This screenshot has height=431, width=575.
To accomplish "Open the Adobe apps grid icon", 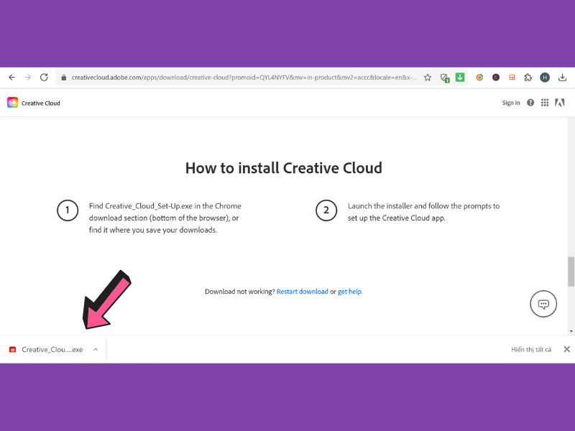I will [545, 103].
